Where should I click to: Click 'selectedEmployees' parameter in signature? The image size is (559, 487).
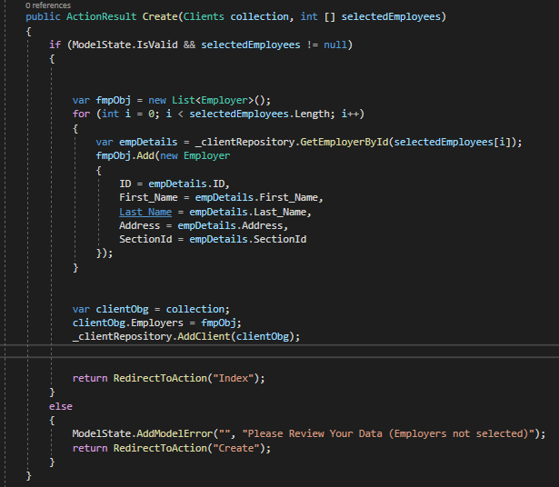click(391, 16)
